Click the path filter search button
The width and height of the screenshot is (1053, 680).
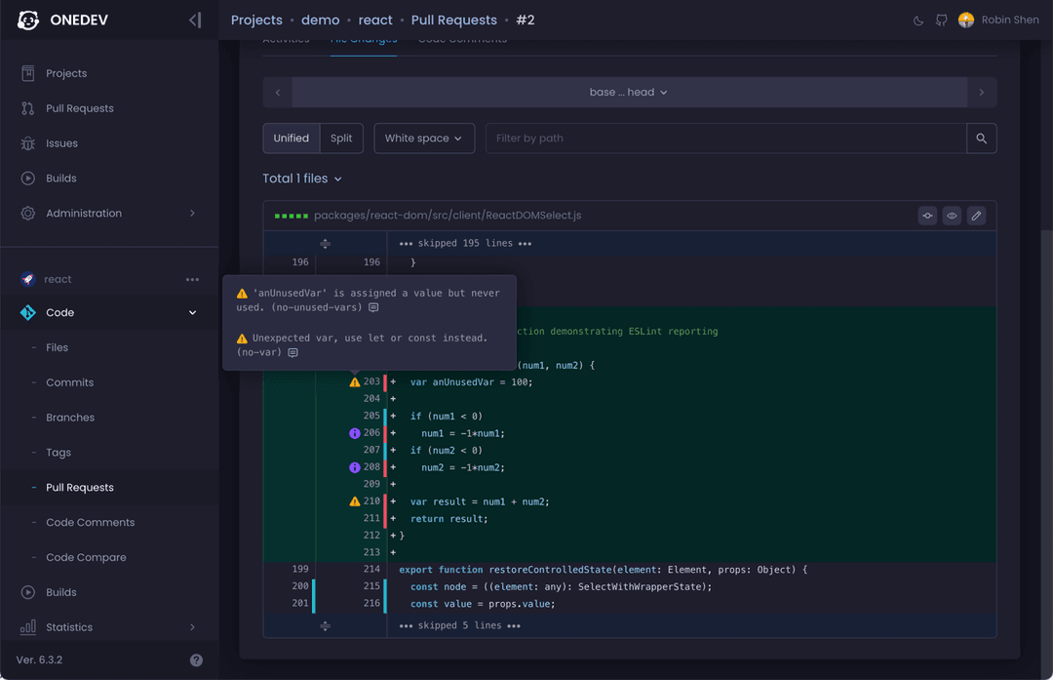pos(981,138)
